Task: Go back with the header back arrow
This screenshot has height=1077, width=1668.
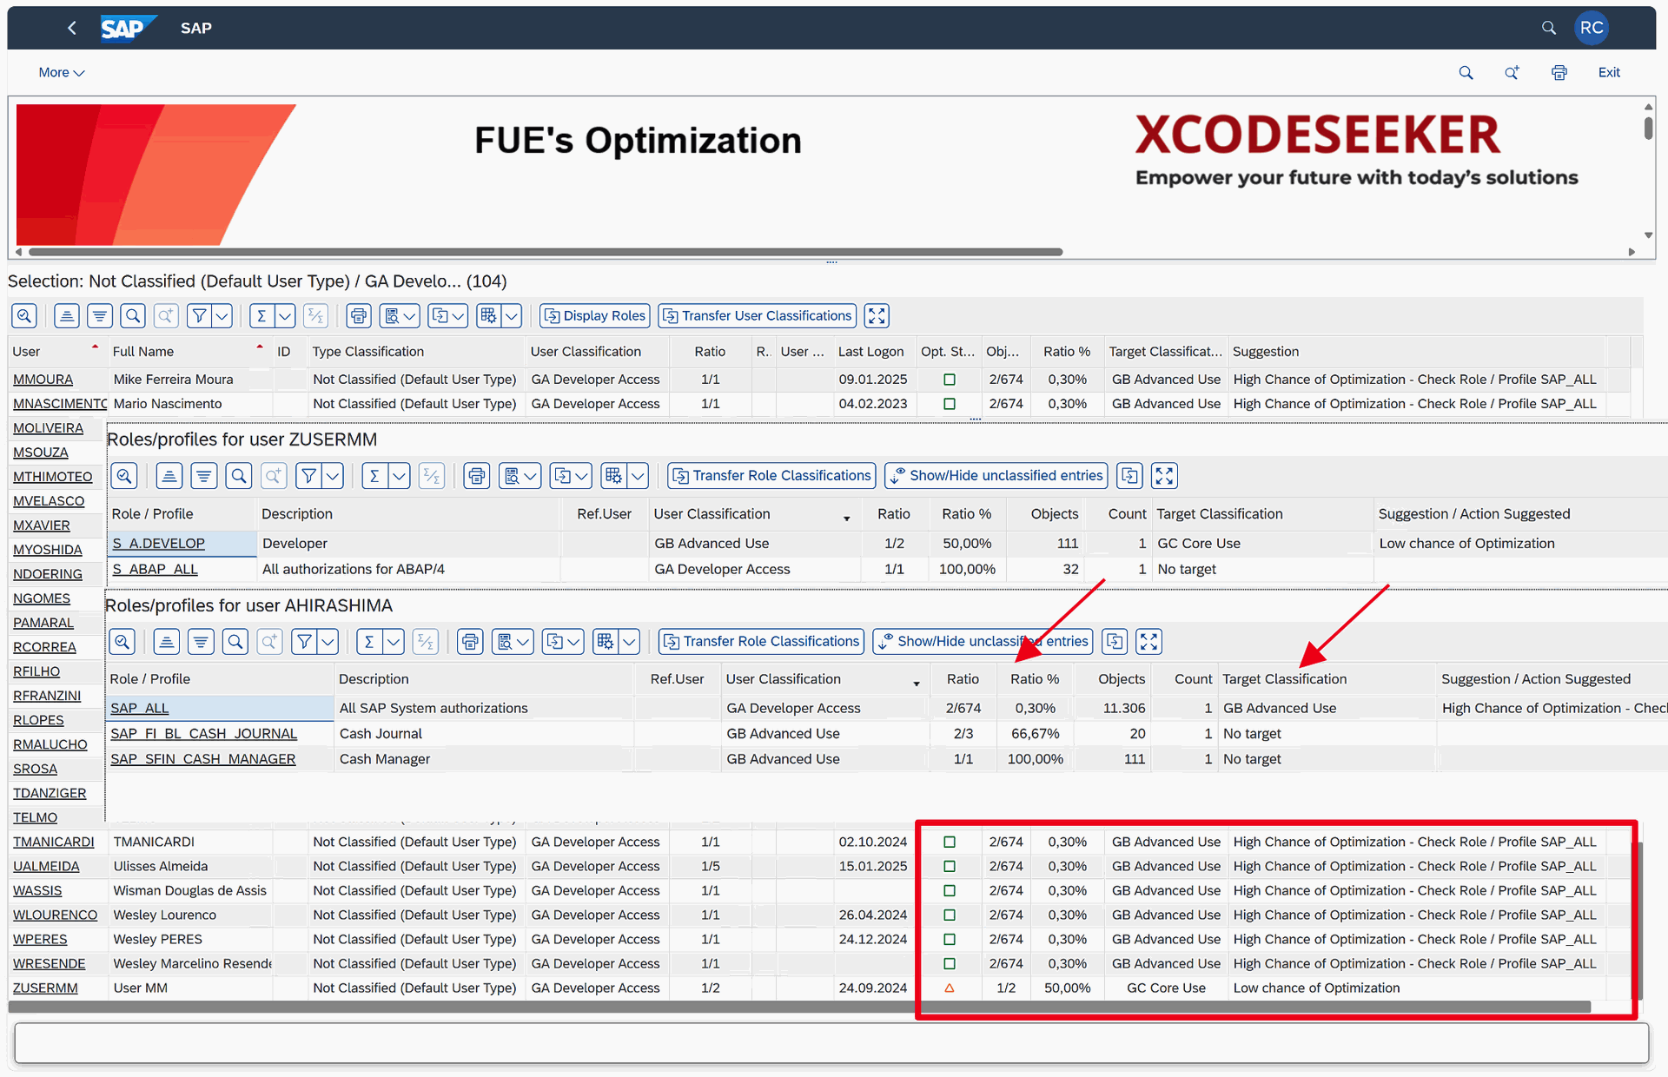Action: tap(72, 28)
